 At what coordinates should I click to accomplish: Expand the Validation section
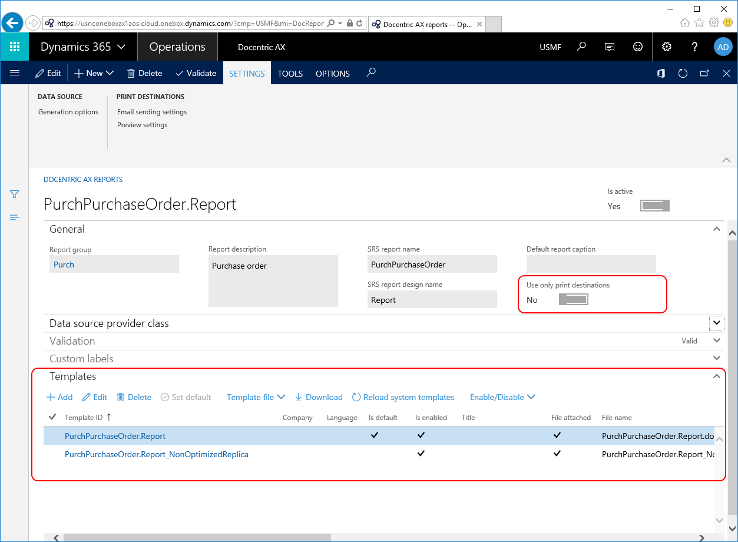717,341
